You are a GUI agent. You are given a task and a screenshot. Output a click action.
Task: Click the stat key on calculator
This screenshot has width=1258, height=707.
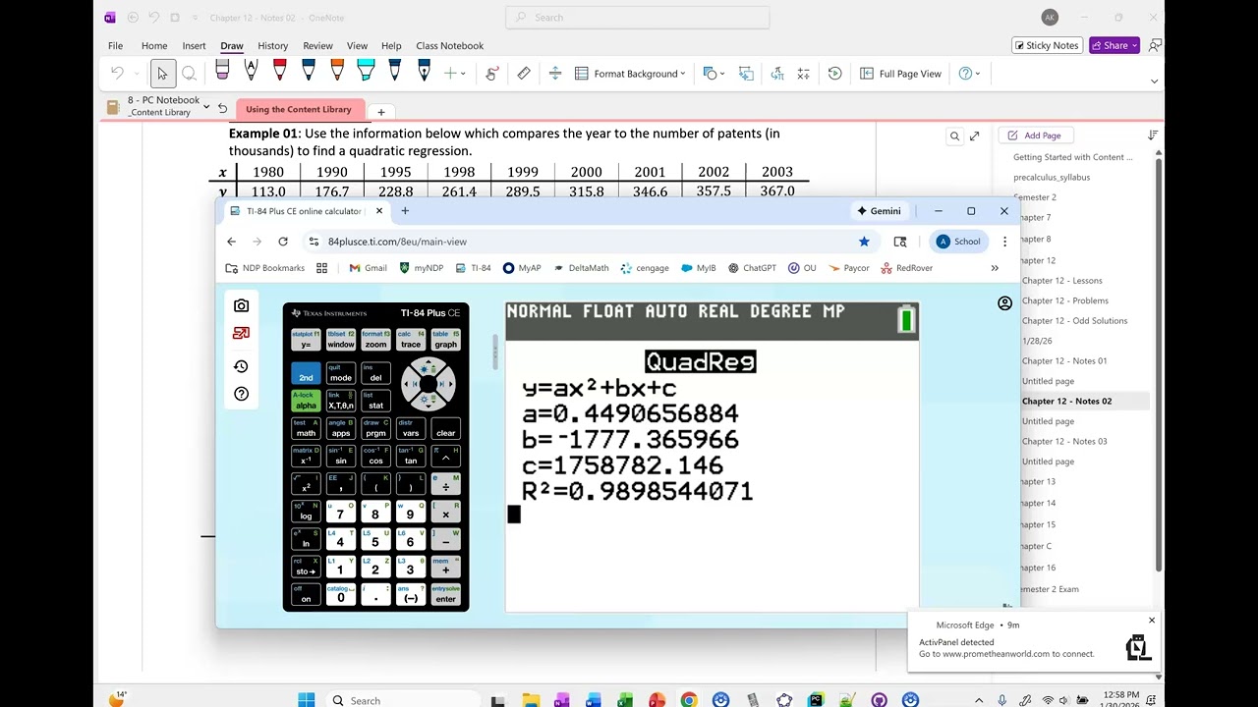(x=375, y=403)
